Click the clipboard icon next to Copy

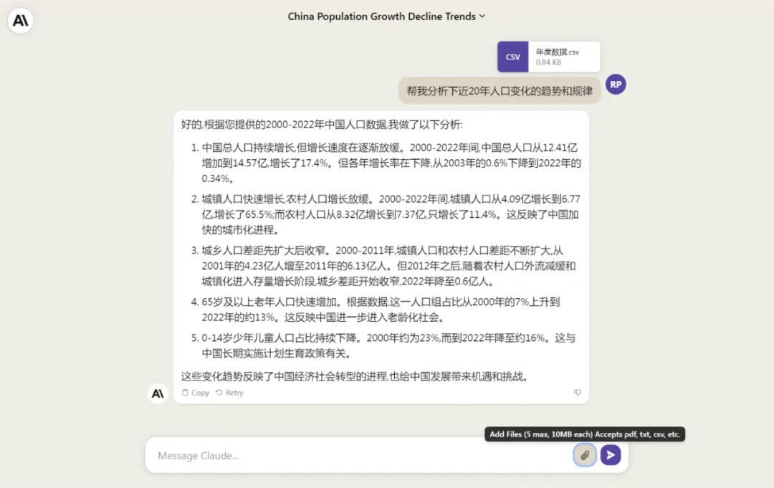[185, 392]
